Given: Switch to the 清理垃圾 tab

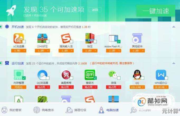Looking at the screenshot, I should (x=76, y=110).
